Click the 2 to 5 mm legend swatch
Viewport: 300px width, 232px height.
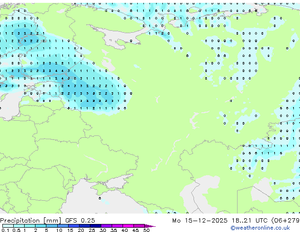(41, 226)
